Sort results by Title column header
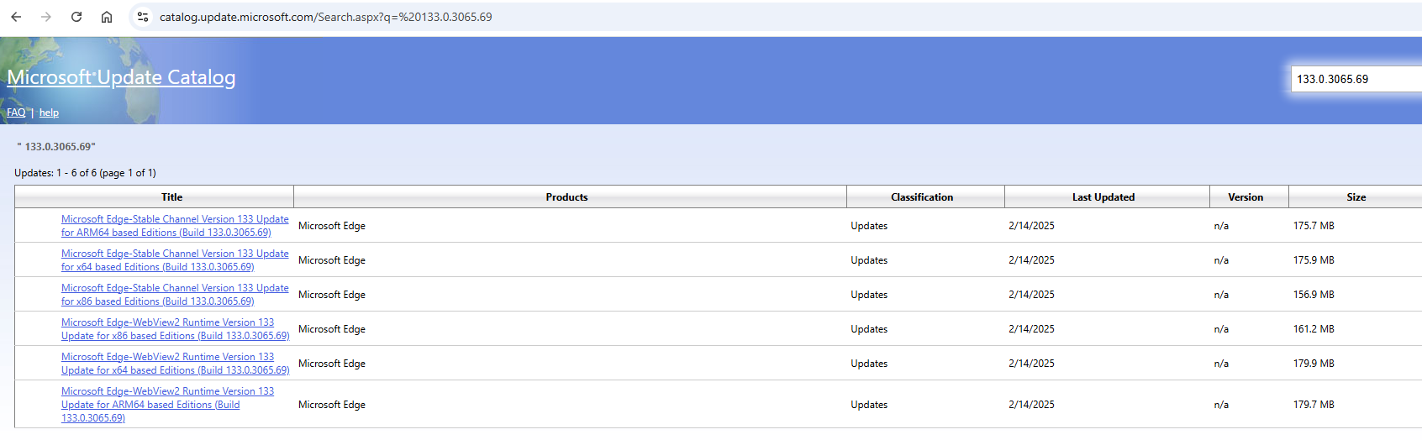 171,197
